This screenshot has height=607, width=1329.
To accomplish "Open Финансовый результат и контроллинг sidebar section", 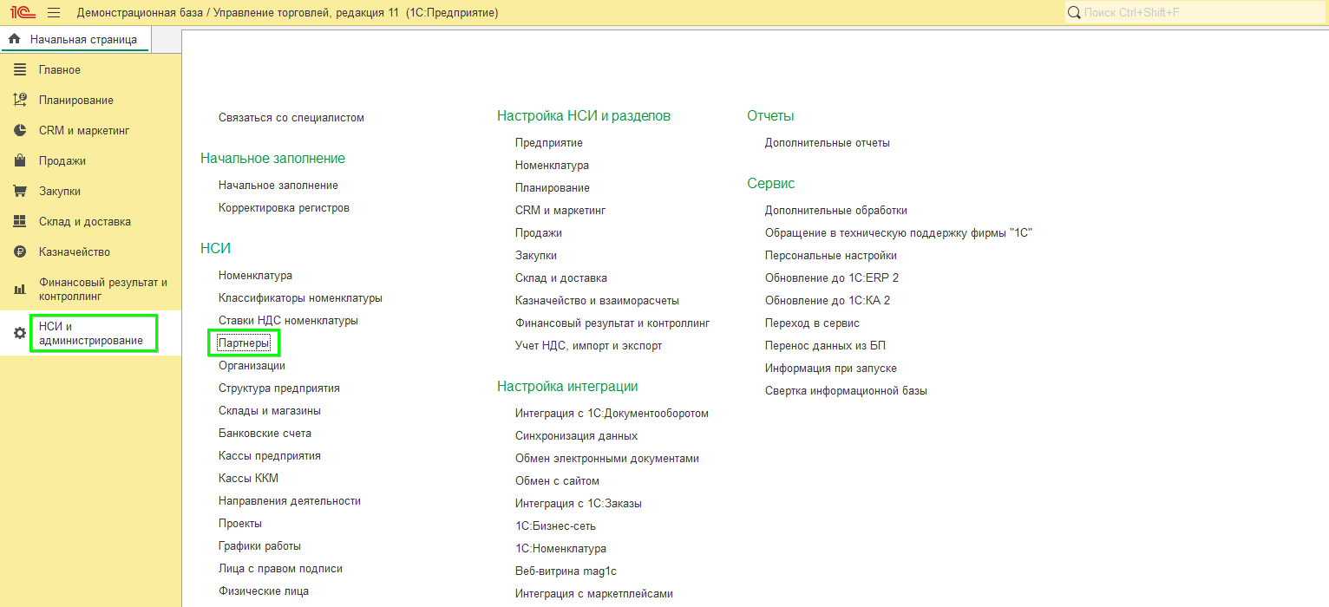I will [x=103, y=289].
